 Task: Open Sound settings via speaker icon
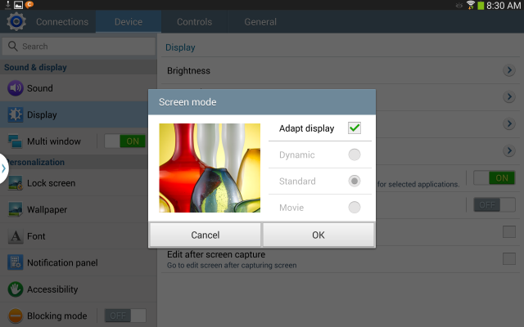16,88
